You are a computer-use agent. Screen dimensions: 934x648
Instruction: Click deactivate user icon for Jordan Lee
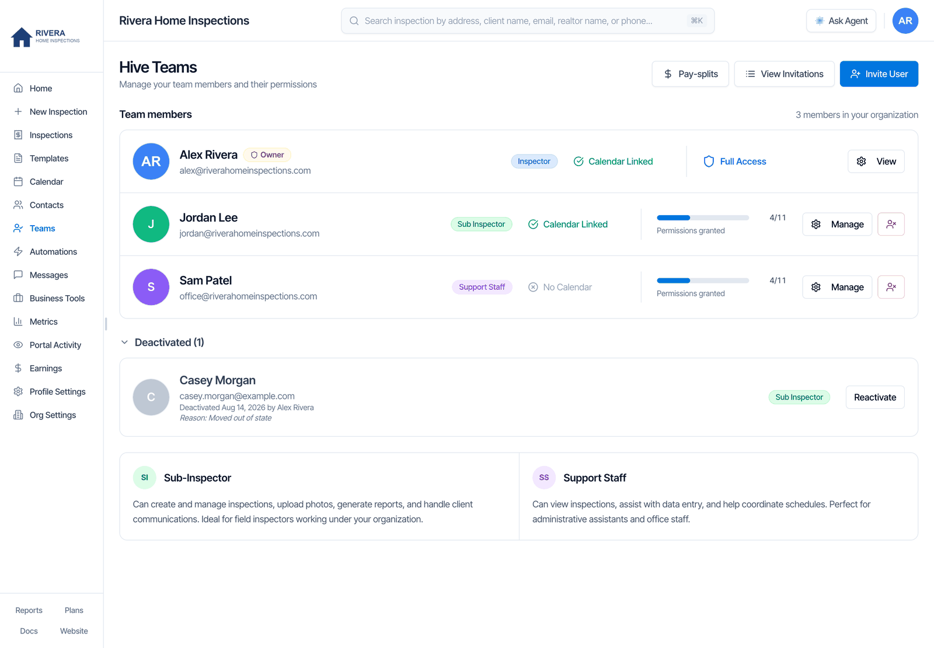891,225
